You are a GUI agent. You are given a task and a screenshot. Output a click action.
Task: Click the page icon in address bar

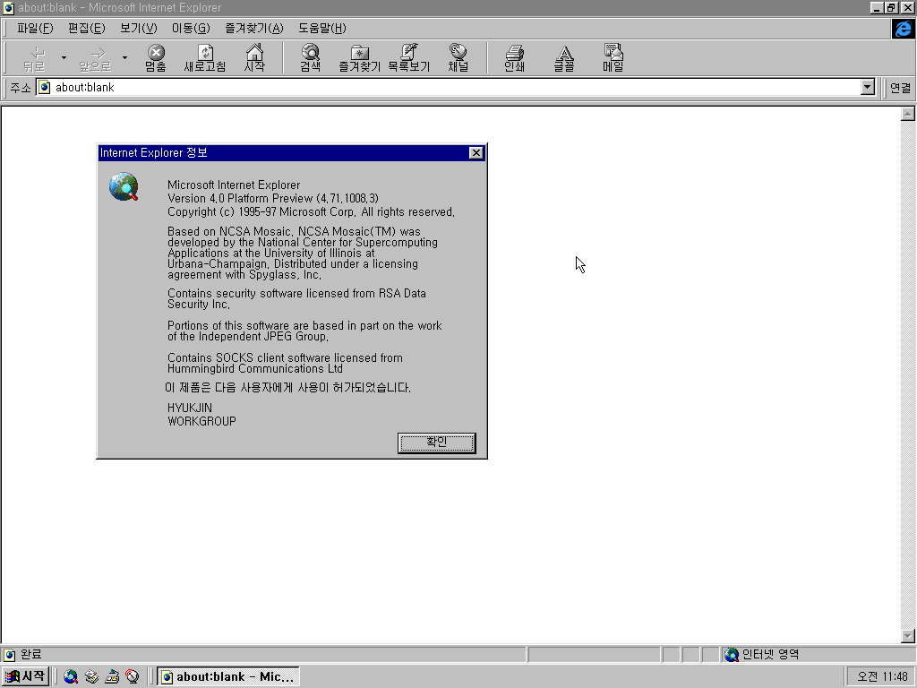(45, 87)
